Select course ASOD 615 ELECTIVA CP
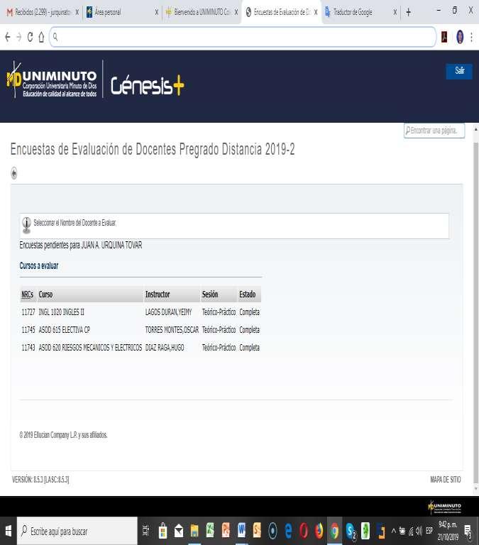This screenshot has width=479, height=545. click(x=64, y=330)
